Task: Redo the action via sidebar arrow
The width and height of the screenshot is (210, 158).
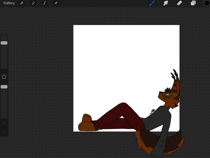Action: 4,132
